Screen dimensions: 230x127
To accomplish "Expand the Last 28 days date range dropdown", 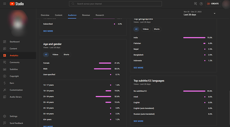I will click(x=199, y=13).
